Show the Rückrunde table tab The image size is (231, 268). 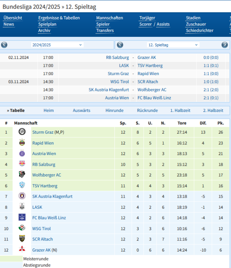tap(147, 110)
